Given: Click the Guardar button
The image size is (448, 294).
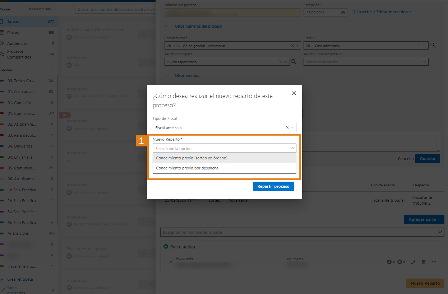Looking at the screenshot, I should point(427,159).
